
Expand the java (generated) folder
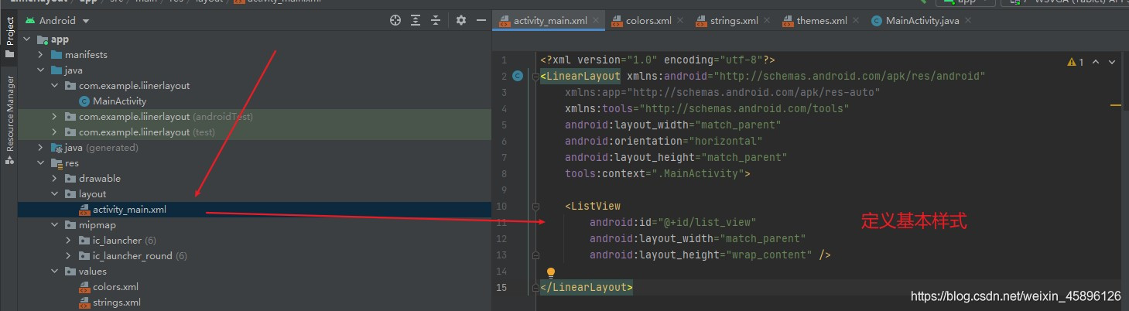click(41, 148)
